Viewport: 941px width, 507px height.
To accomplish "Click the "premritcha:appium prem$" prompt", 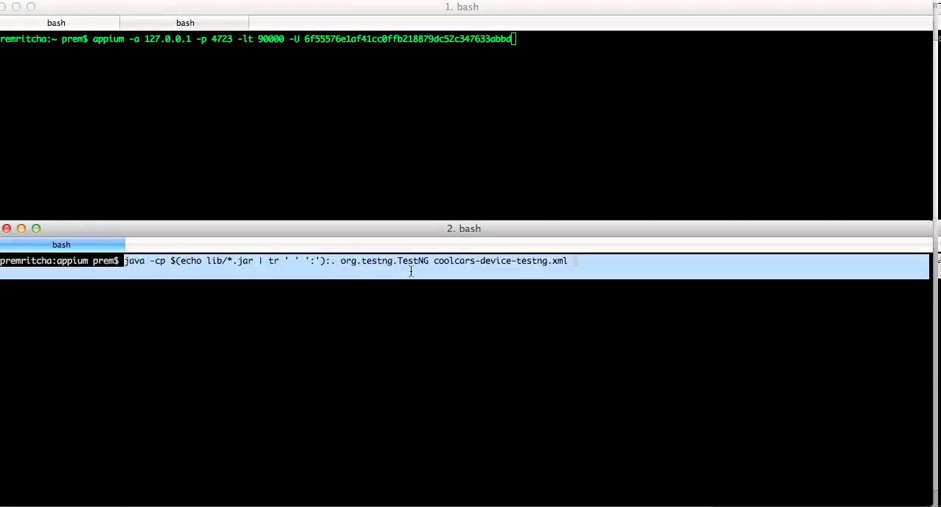I will click(60, 261).
